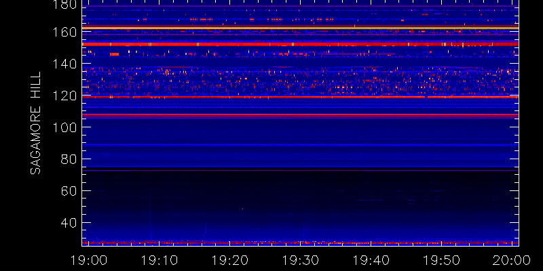This screenshot has height=271, width=543.
Task: Click the 19:20 time axis label
Action: (x=229, y=260)
